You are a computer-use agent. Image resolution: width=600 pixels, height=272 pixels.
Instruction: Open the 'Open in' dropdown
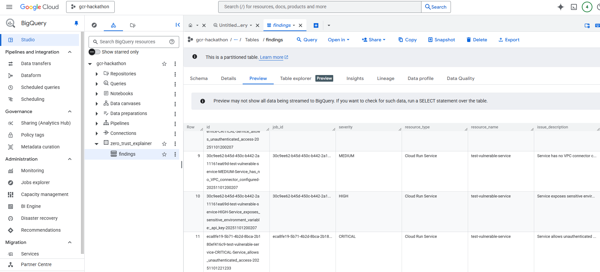click(x=339, y=40)
